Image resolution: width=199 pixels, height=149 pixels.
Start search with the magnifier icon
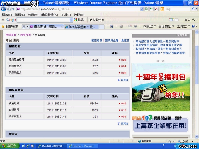point(193,9)
